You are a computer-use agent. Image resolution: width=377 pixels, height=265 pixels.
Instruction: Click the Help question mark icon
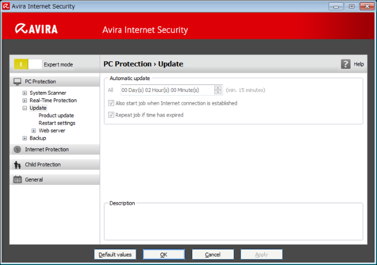tap(346, 64)
